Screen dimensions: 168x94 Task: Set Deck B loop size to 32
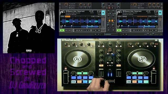click(x=148, y=30)
